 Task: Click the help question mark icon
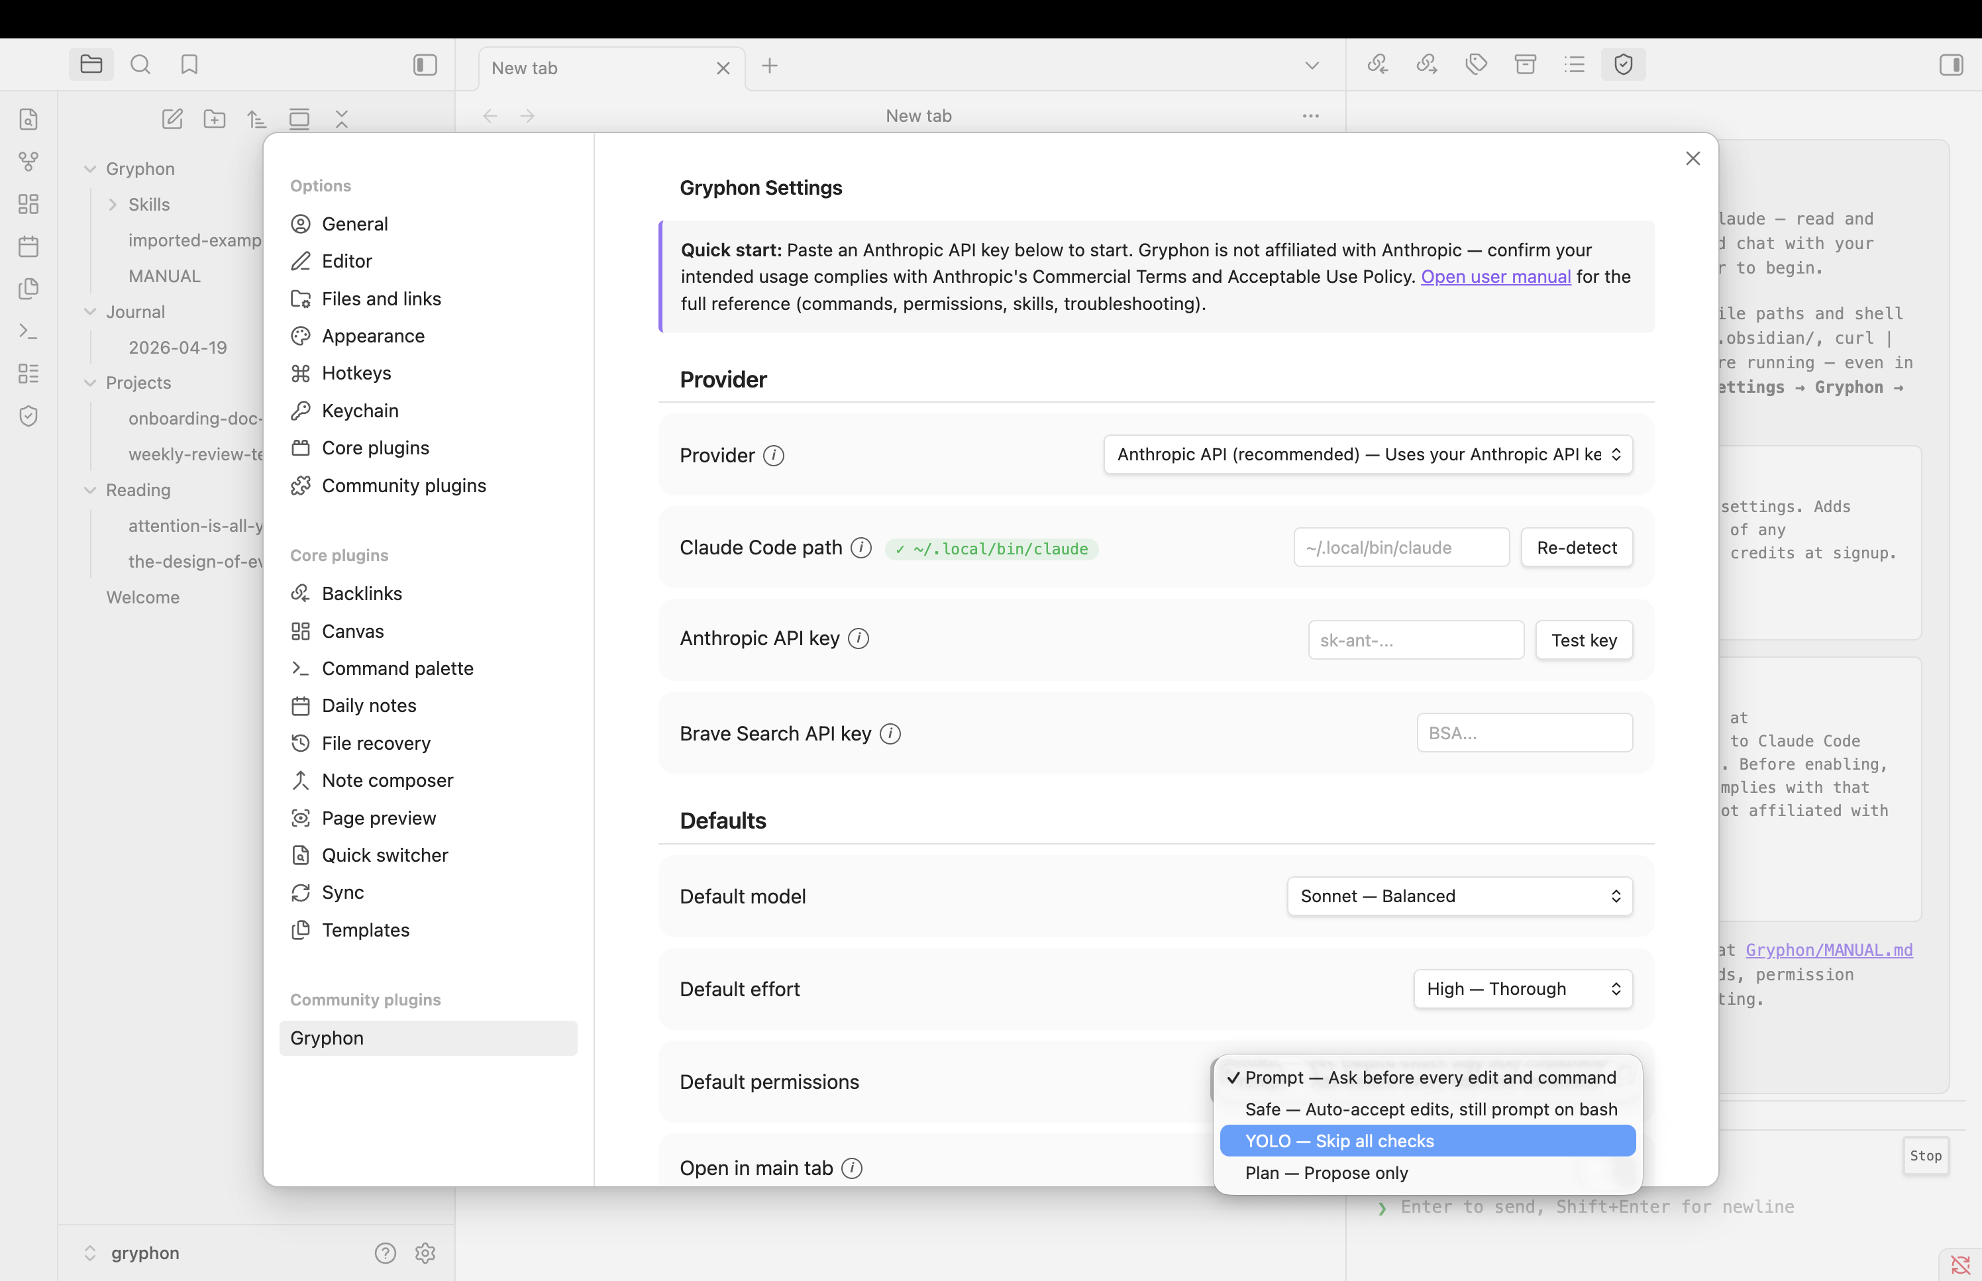(x=385, y=1253)
